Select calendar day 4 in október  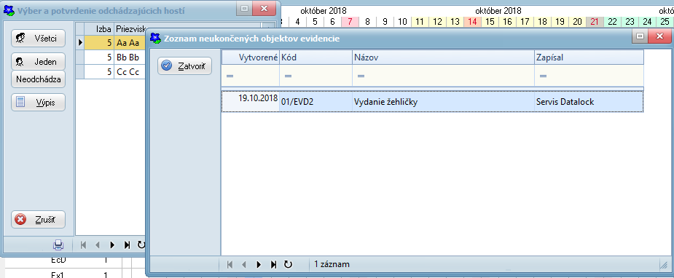[x=297, y=22]
